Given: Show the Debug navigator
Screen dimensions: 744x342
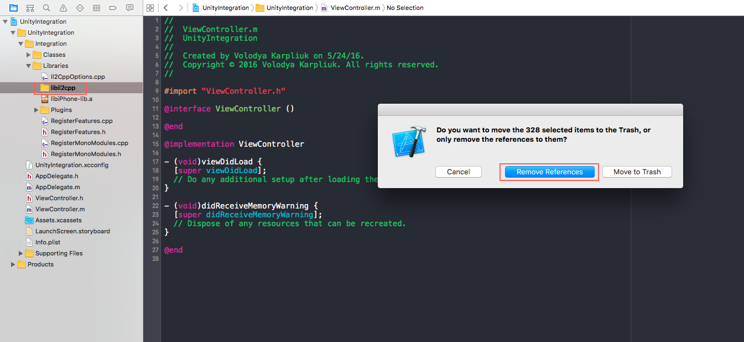Looking at the screenshot, I should click(x=97, y=8).
